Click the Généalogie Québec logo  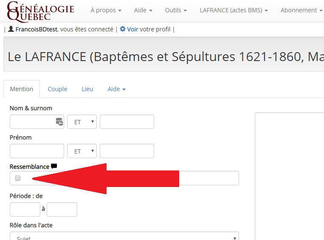pyautogui.click(x=40, y=11)
